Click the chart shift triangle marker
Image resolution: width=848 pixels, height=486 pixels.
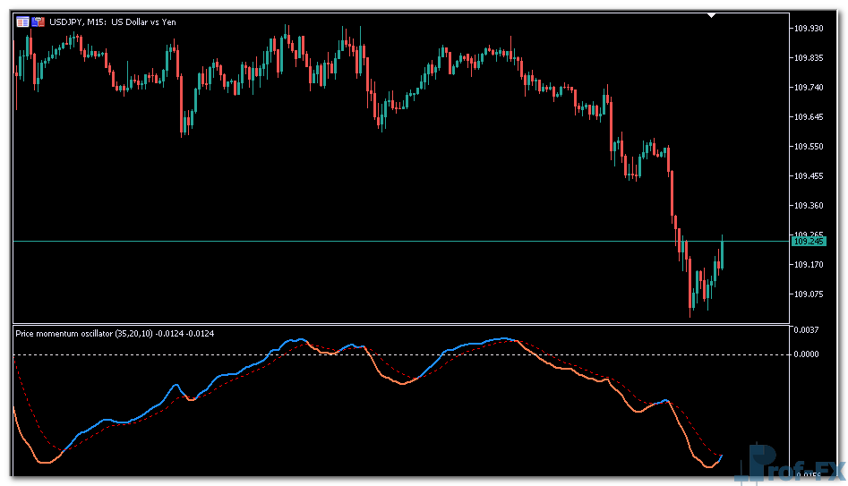click(711, 15)
